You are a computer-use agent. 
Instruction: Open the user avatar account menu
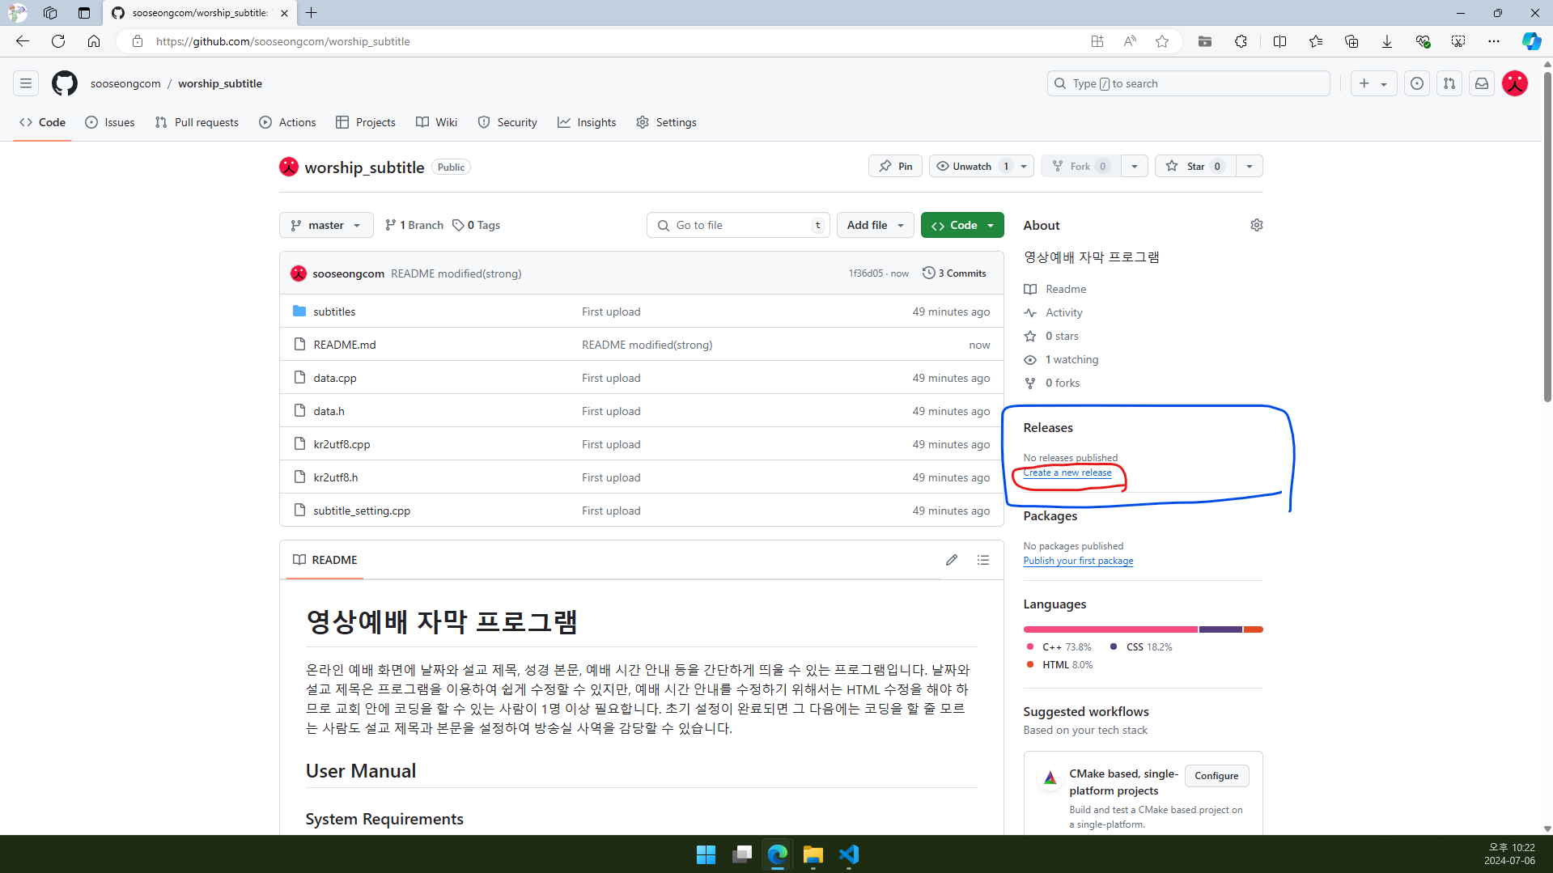[x=1515, y=83]
